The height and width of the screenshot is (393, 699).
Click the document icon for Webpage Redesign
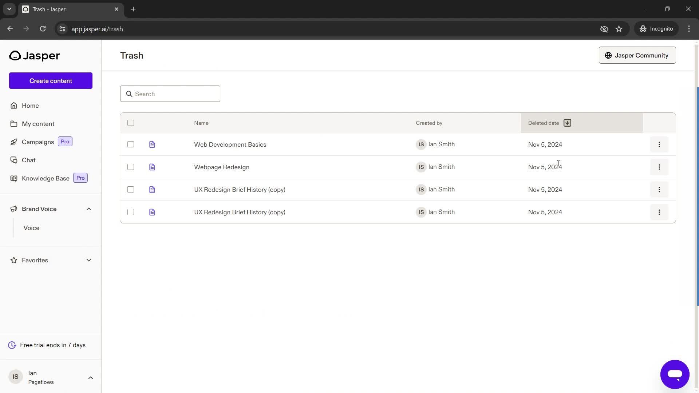click(152, 167)
